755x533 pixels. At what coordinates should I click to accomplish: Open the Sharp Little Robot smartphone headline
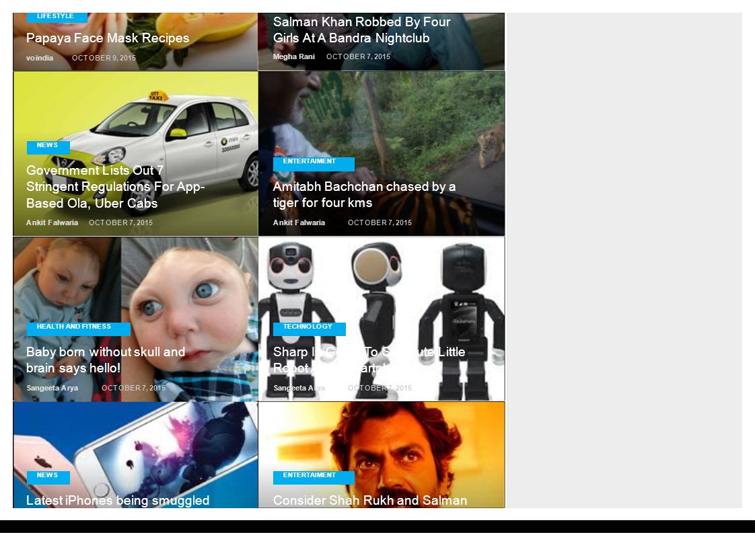pyautogui.click(x=369, y=360)
